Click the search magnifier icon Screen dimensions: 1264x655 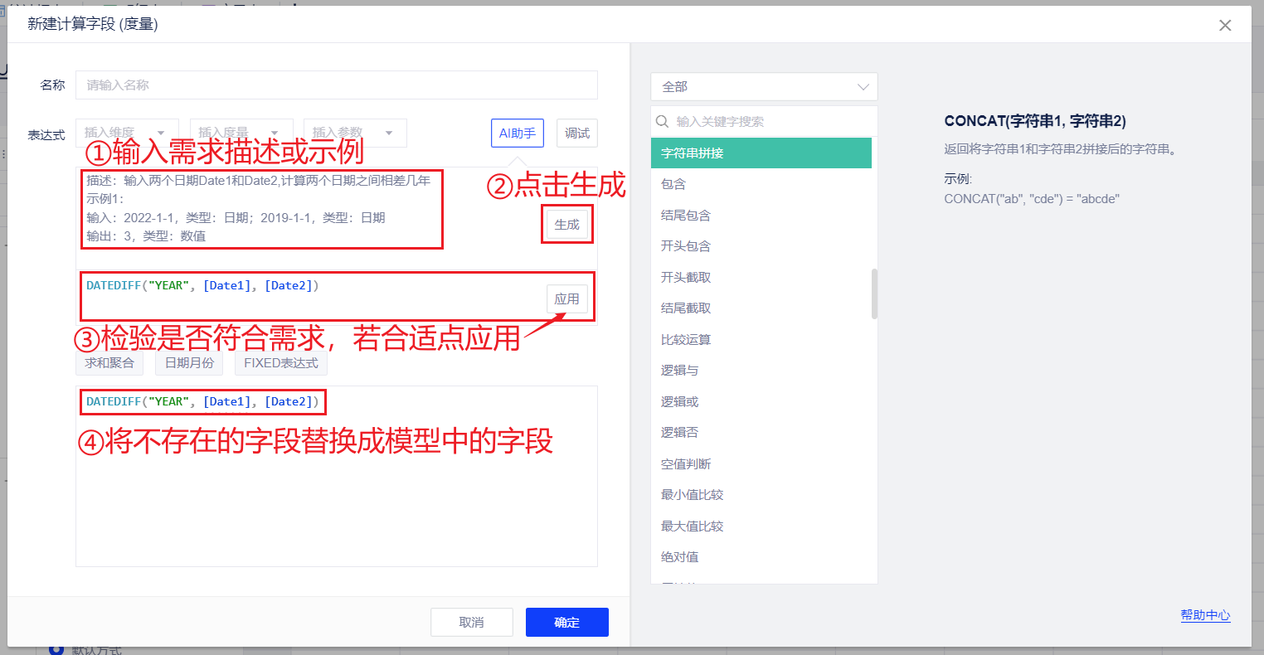coord(663,121)
